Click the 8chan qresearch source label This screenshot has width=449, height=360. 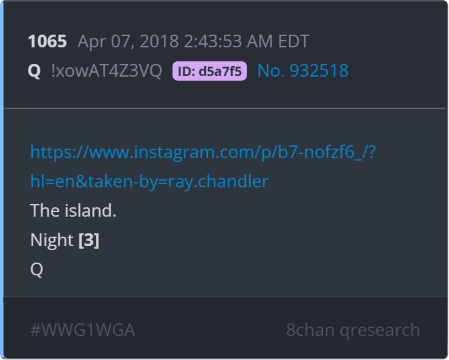tap(353, 330)
